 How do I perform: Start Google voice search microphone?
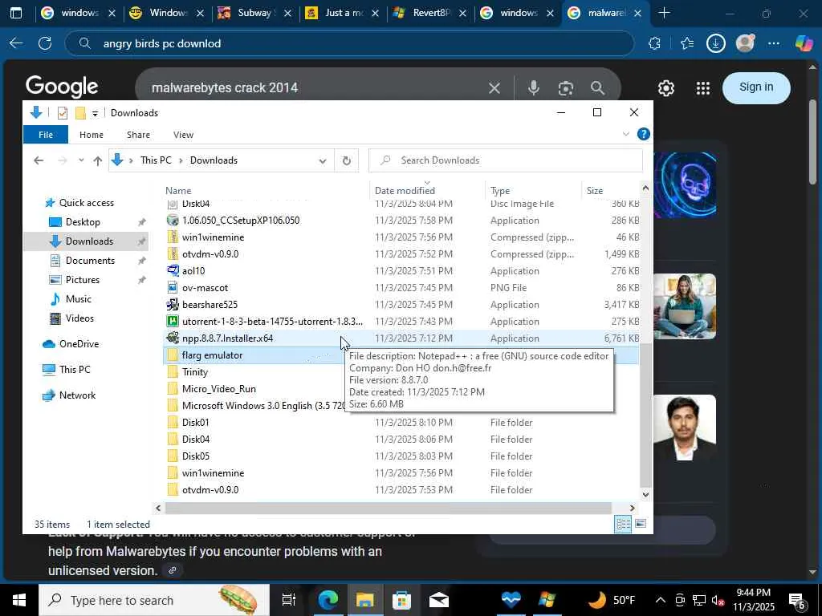pyautogui.click(x=534, y=88)
